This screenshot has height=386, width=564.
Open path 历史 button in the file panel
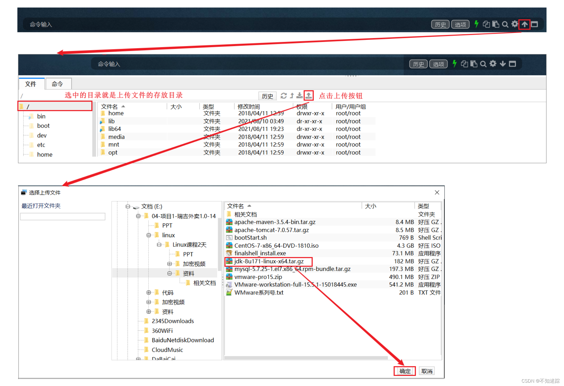click(x=267, y=96)
